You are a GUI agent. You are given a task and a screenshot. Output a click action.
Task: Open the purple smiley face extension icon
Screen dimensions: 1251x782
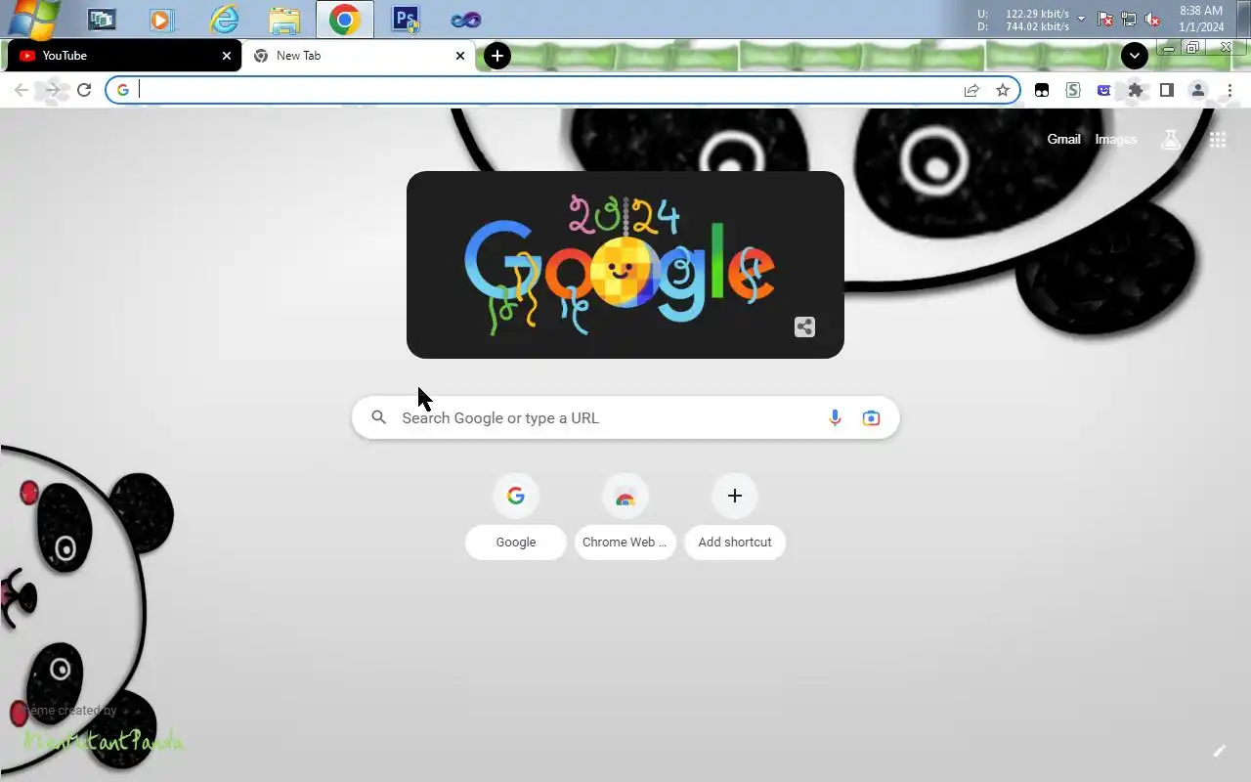(x=1104, y=90)
